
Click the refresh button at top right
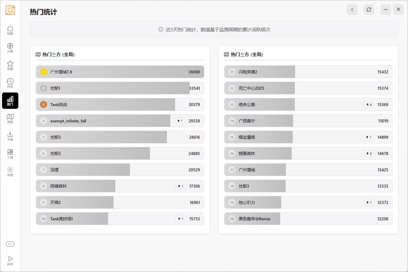[x=369, y=10]
